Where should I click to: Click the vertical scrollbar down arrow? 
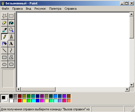pyautogui.click(x=132, y=85)
